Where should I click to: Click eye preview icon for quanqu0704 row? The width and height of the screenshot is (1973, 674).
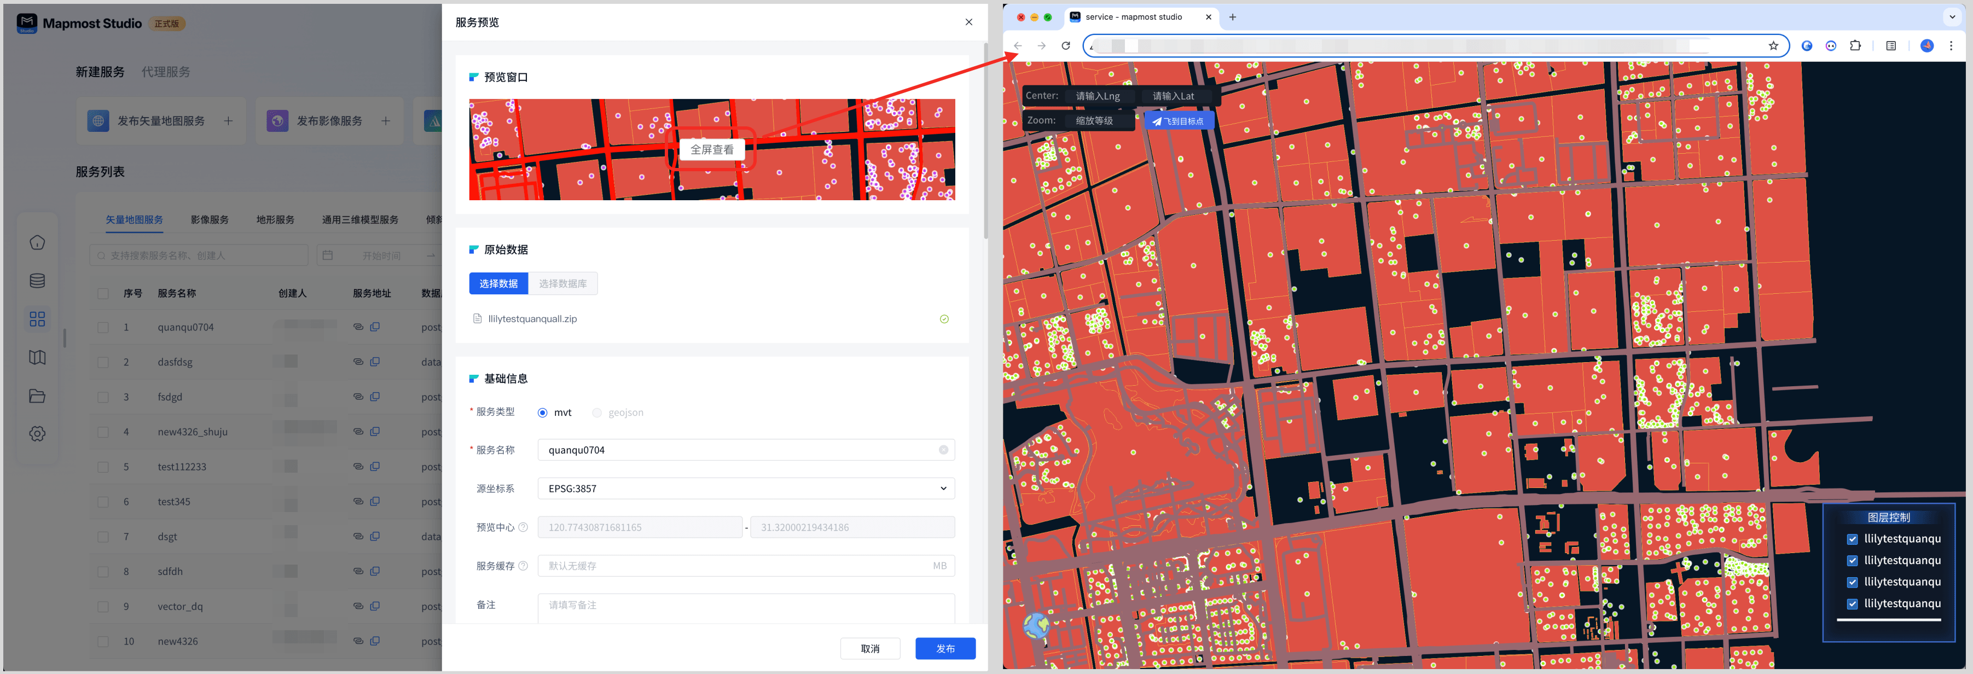pyautogui.click(x=358, y=327)
